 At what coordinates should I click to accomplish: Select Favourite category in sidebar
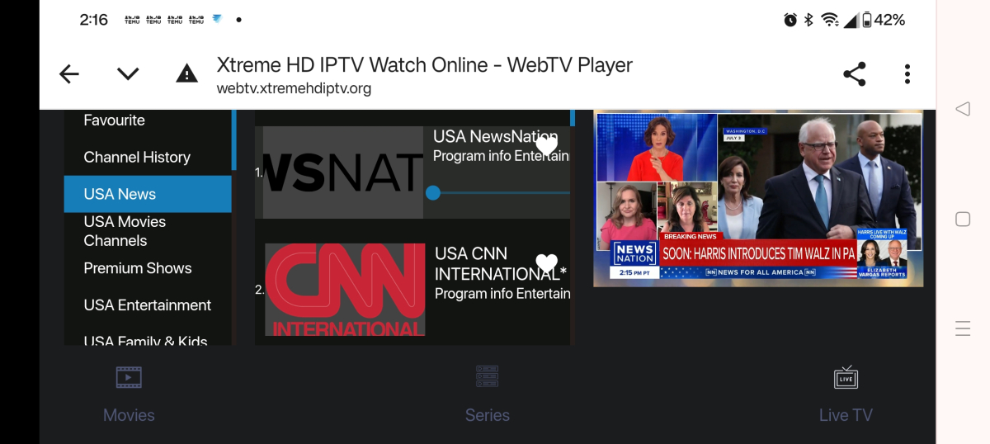click(114, 120)
